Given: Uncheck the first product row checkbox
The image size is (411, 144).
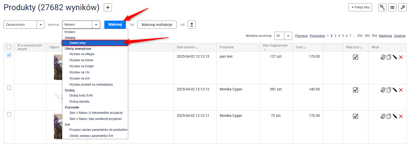Looking at the screenshot, I should pos(9,55).
